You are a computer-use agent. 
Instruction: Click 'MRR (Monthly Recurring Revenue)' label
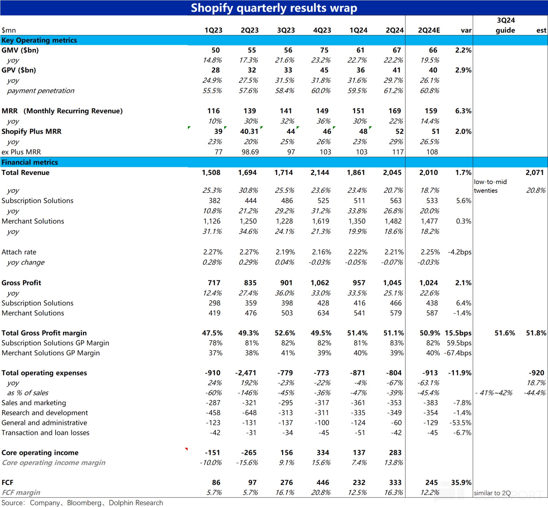tap(62, 111)
